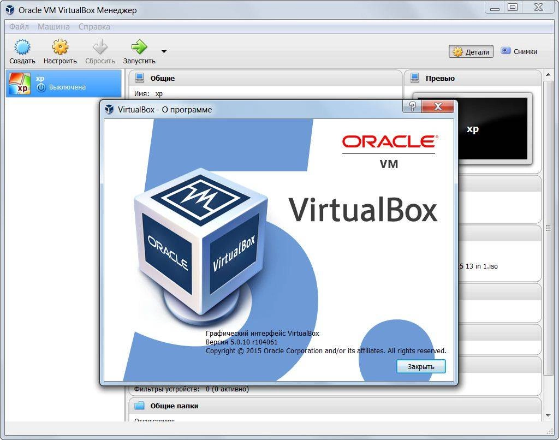Open the Машина menu
The image size is (559, 440).
(53, 27)
